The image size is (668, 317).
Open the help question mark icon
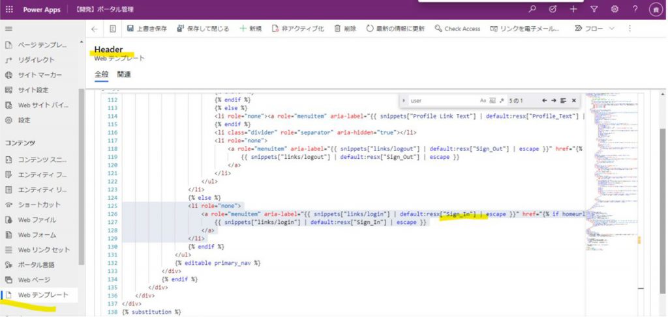[635, 9]
